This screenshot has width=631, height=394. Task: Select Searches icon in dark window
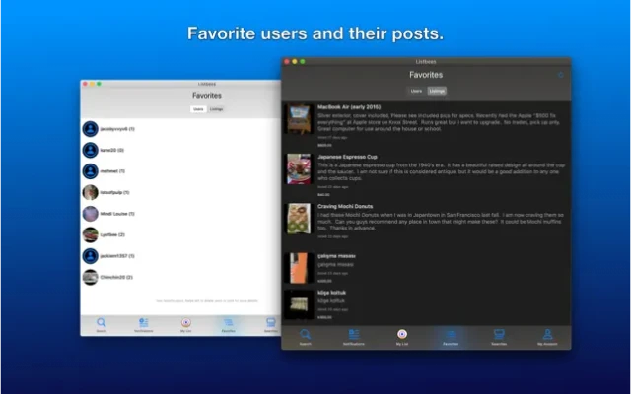pyautogui.click(x=499, y=336)
